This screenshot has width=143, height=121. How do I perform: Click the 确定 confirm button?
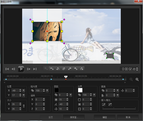tap(105, 117)
